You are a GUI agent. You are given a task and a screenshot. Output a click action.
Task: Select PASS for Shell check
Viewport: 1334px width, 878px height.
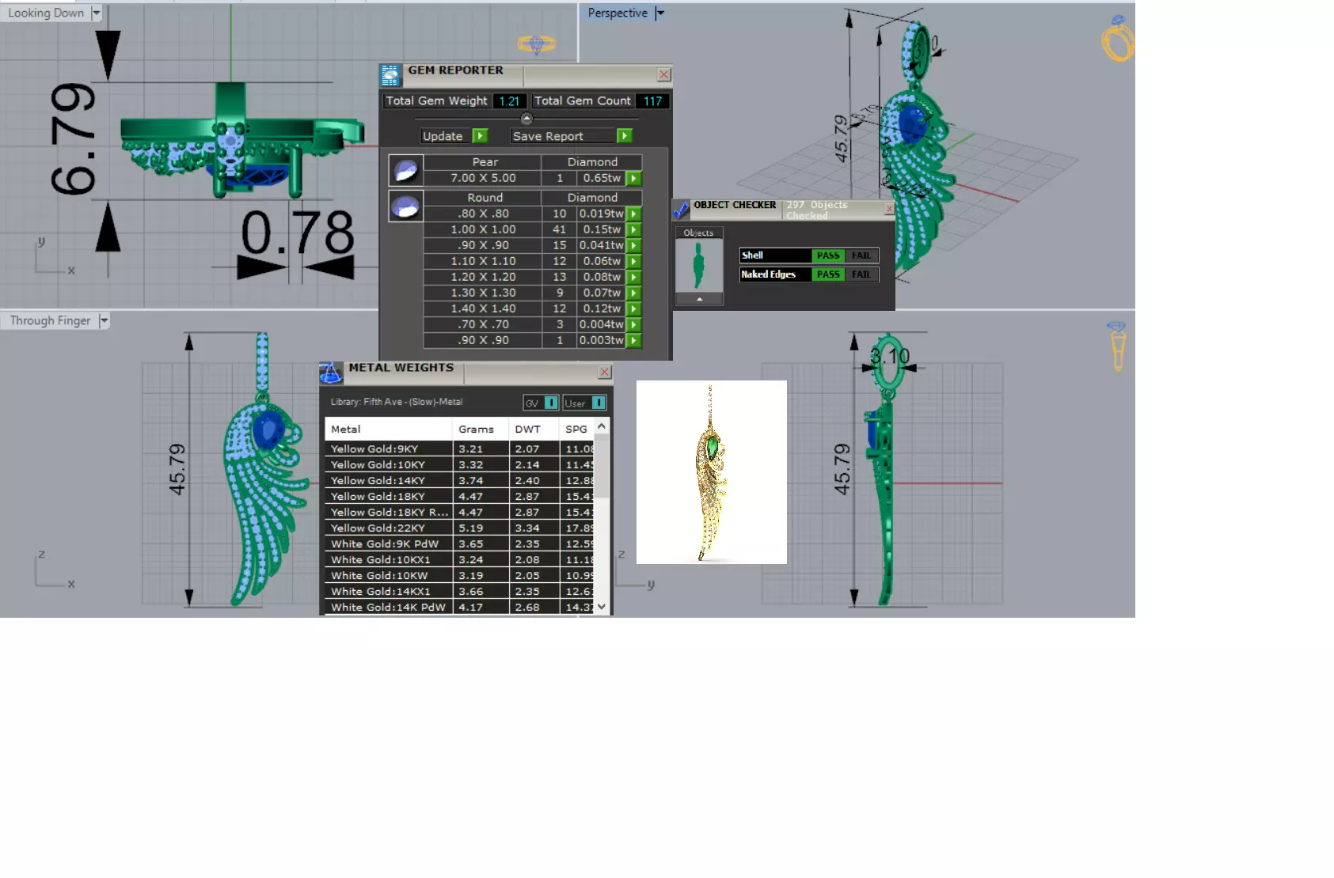(x=828, y=255)
